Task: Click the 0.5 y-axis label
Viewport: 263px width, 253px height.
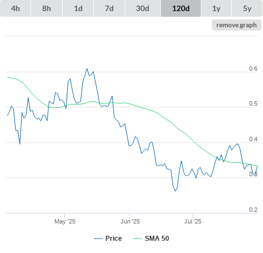Action: [x=253, y=103]
